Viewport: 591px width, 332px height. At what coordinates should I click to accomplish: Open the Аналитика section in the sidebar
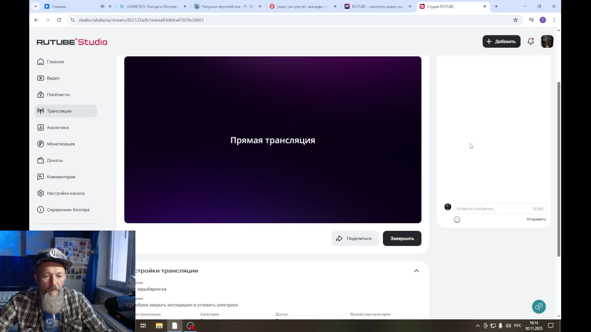coord(58,128)
